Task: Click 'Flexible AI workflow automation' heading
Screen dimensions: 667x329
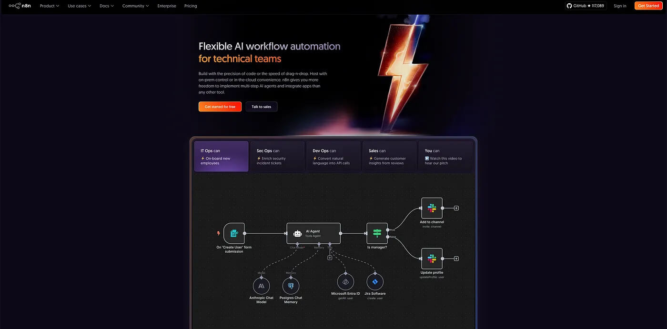Action: (270, 46)
